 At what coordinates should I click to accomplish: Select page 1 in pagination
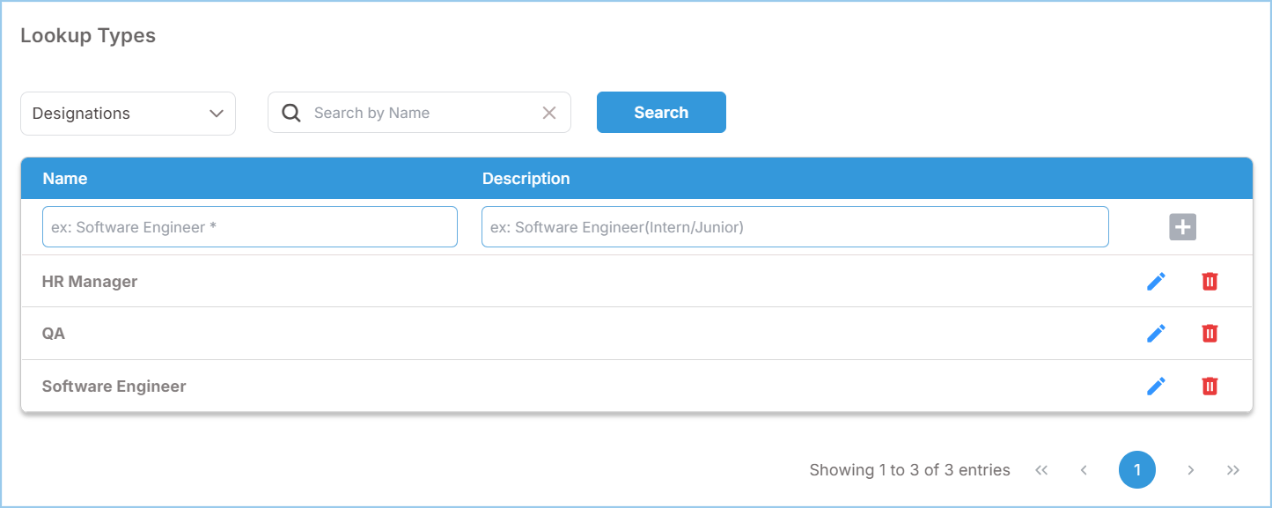[x=1136, y=470]
